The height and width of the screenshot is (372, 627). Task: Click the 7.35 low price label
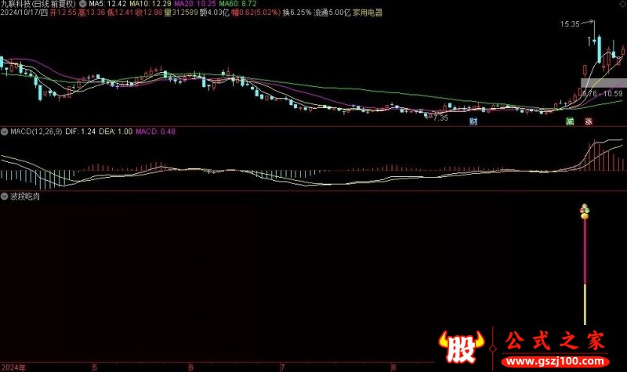click(440, 118)
